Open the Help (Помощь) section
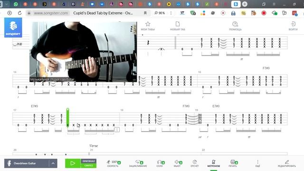This screenshot has width=304, height=171. point(235,26)
